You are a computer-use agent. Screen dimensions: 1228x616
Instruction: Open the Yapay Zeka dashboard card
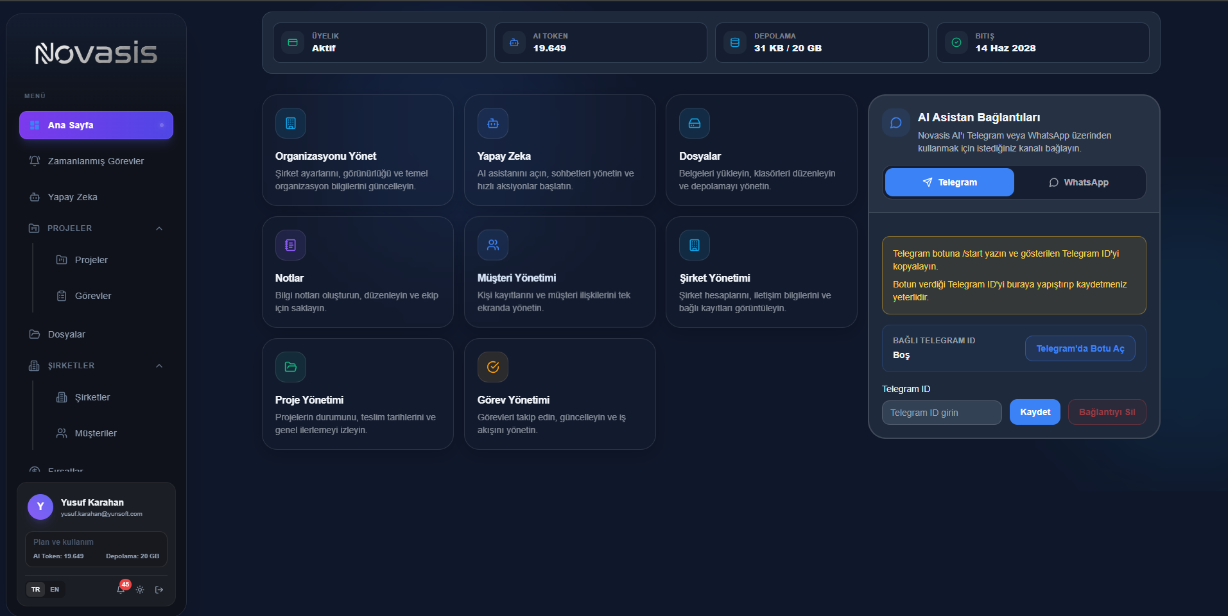(x=560, y=150)
